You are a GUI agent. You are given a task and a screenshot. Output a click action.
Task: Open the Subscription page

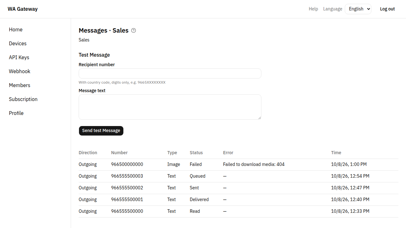coord(23,99)
